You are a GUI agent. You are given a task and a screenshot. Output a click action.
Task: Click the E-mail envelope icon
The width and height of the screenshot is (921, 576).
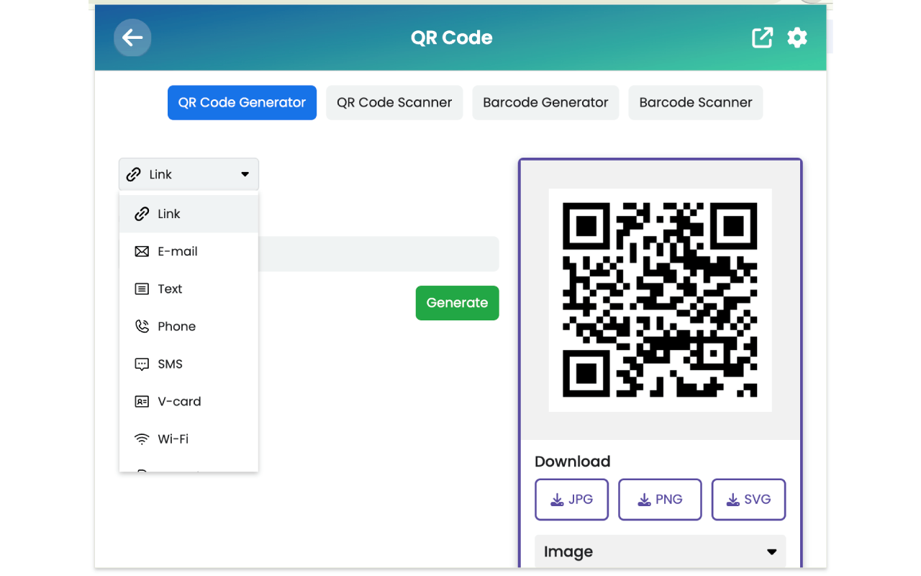(x=142, y=251)
